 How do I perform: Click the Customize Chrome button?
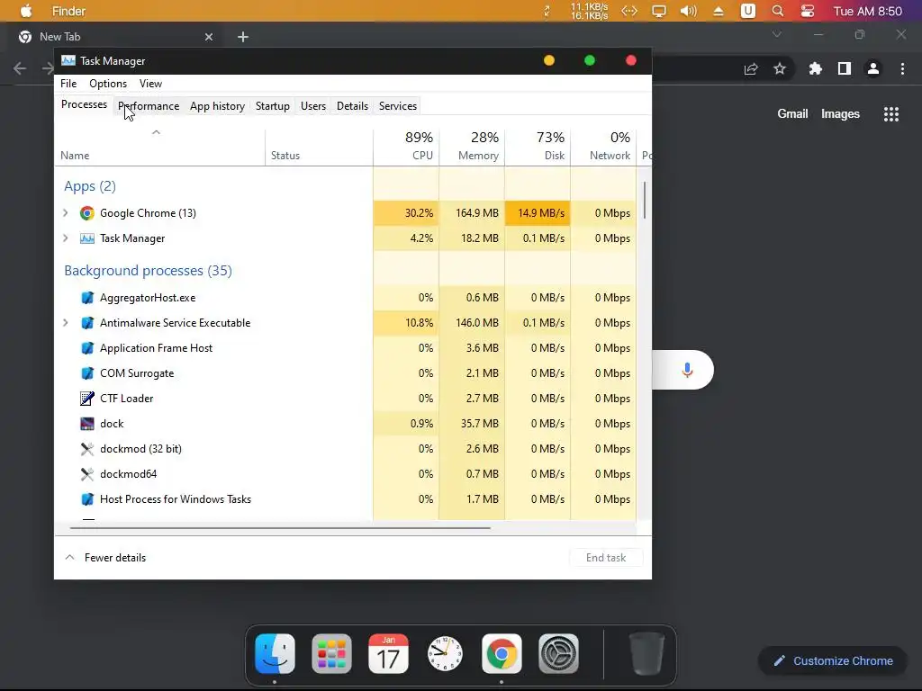835,661
